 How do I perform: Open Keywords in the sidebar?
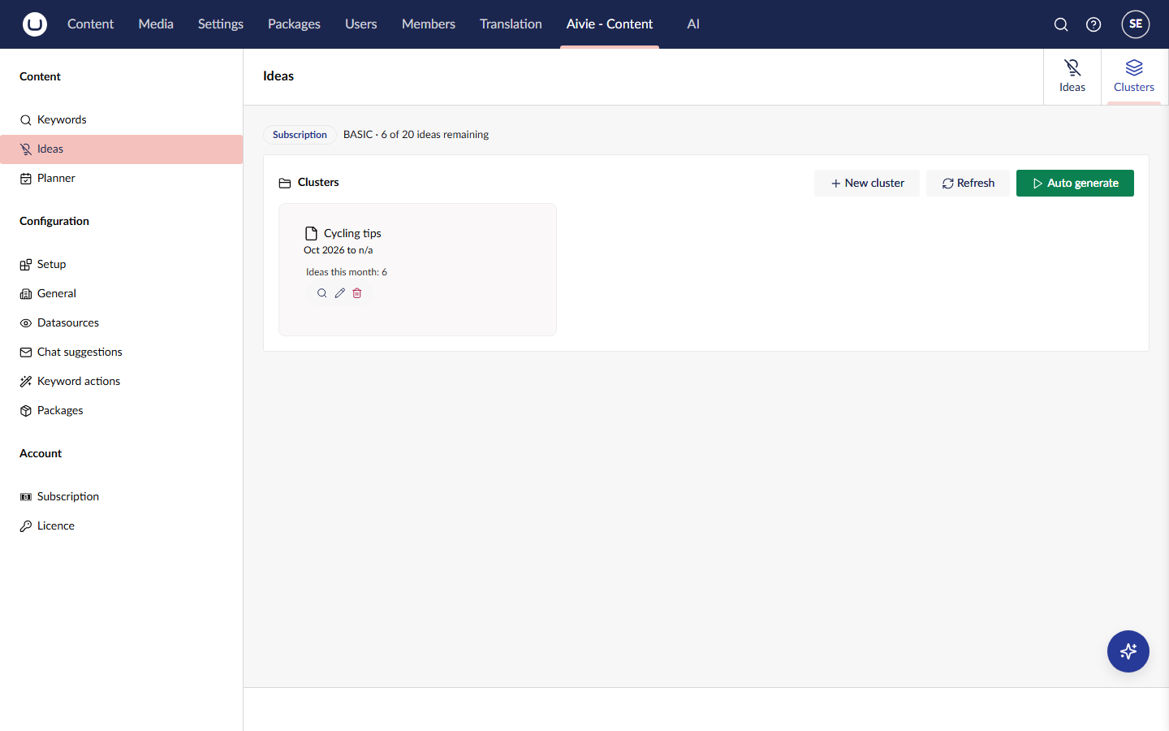tap(122, 119)
